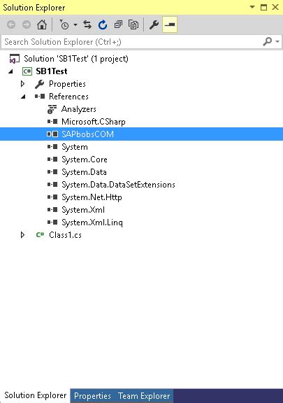Screen dimensions: 283x403
Task: Click the Search Solution Explorer field
Action: point(132,42)
